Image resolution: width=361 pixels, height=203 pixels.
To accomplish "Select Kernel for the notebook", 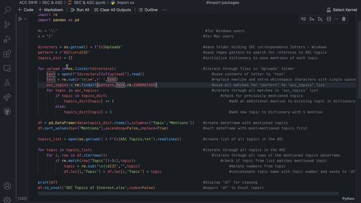I will [x=342, y=10].
